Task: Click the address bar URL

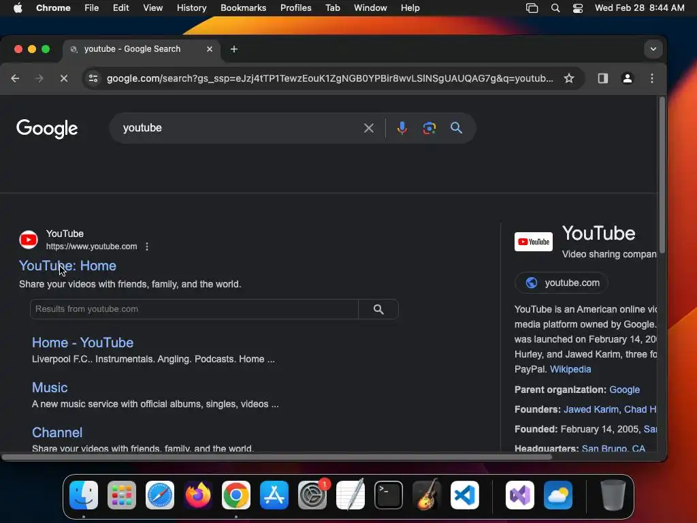Action: tap(330, 78)
